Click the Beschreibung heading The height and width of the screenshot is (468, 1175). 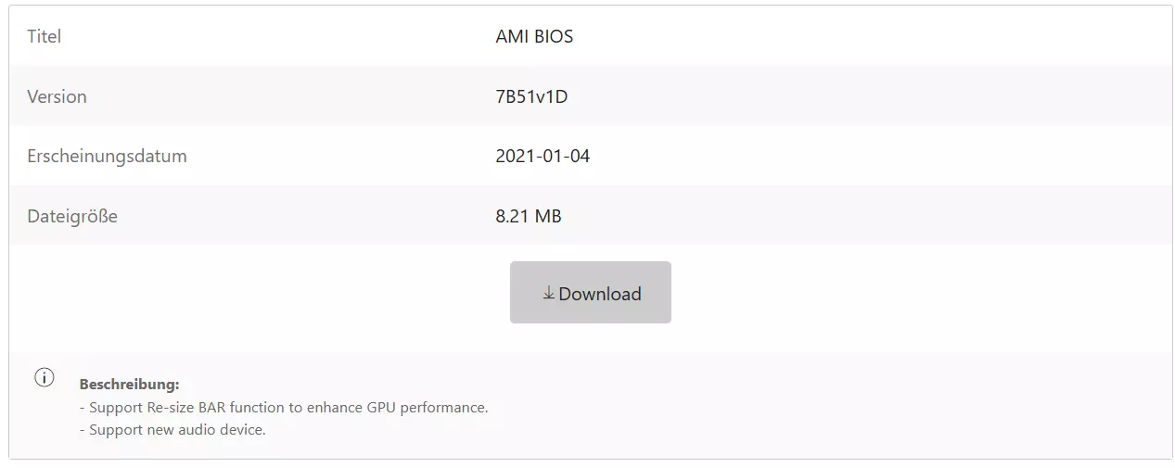129,384
